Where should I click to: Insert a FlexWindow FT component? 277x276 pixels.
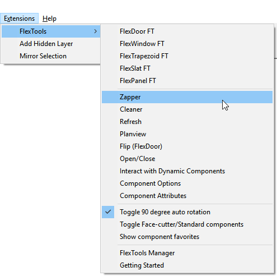tap(187, 44)
